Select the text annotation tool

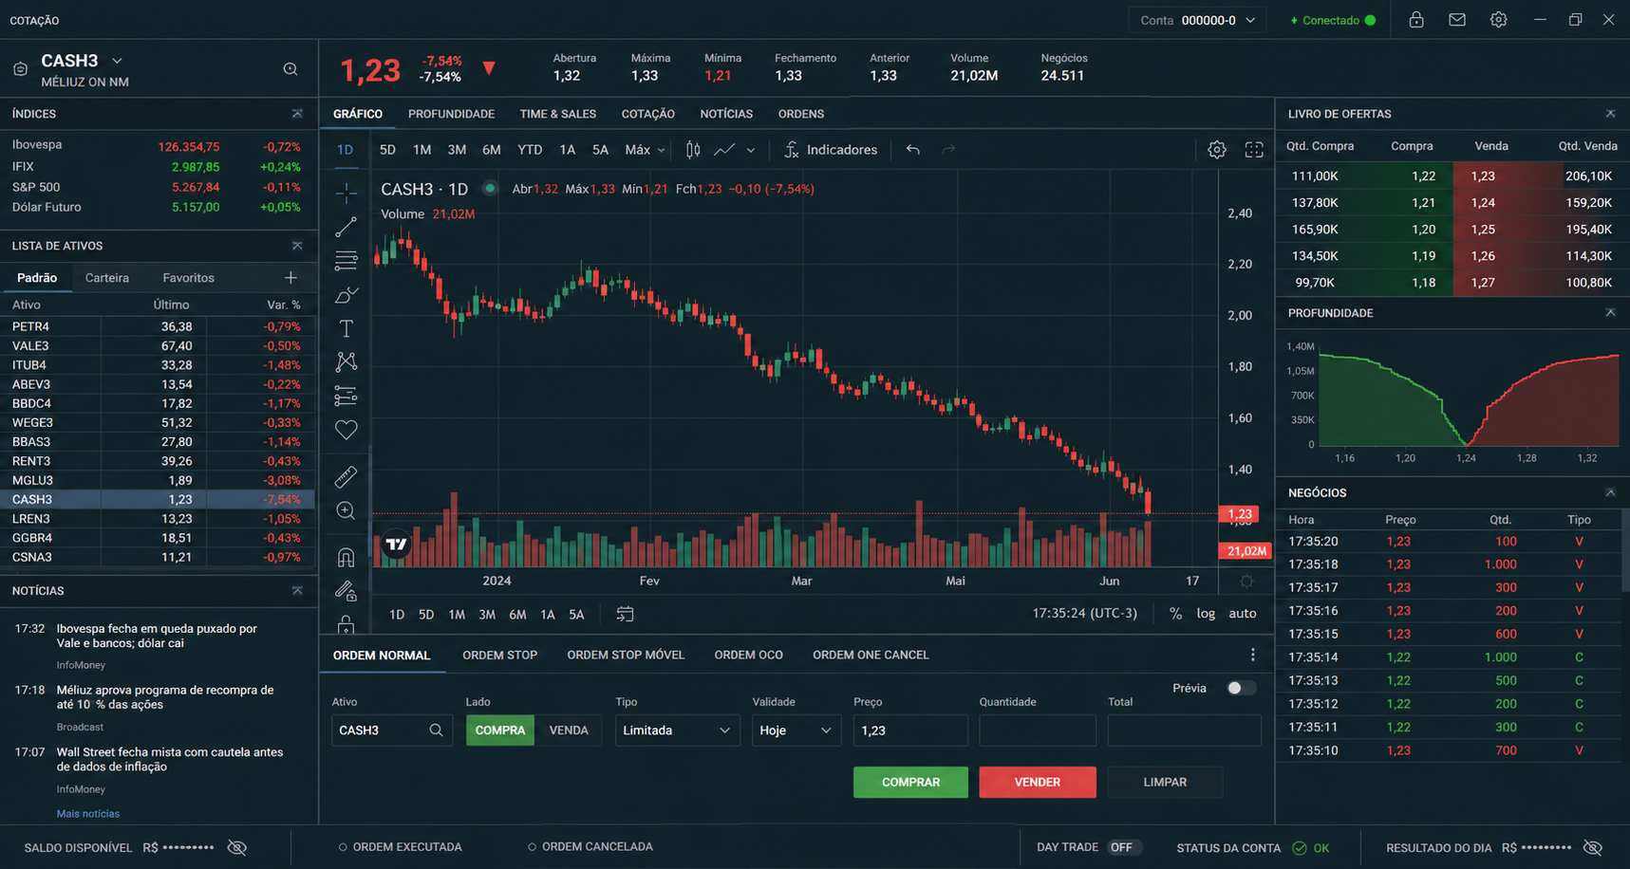coord(346,328)
